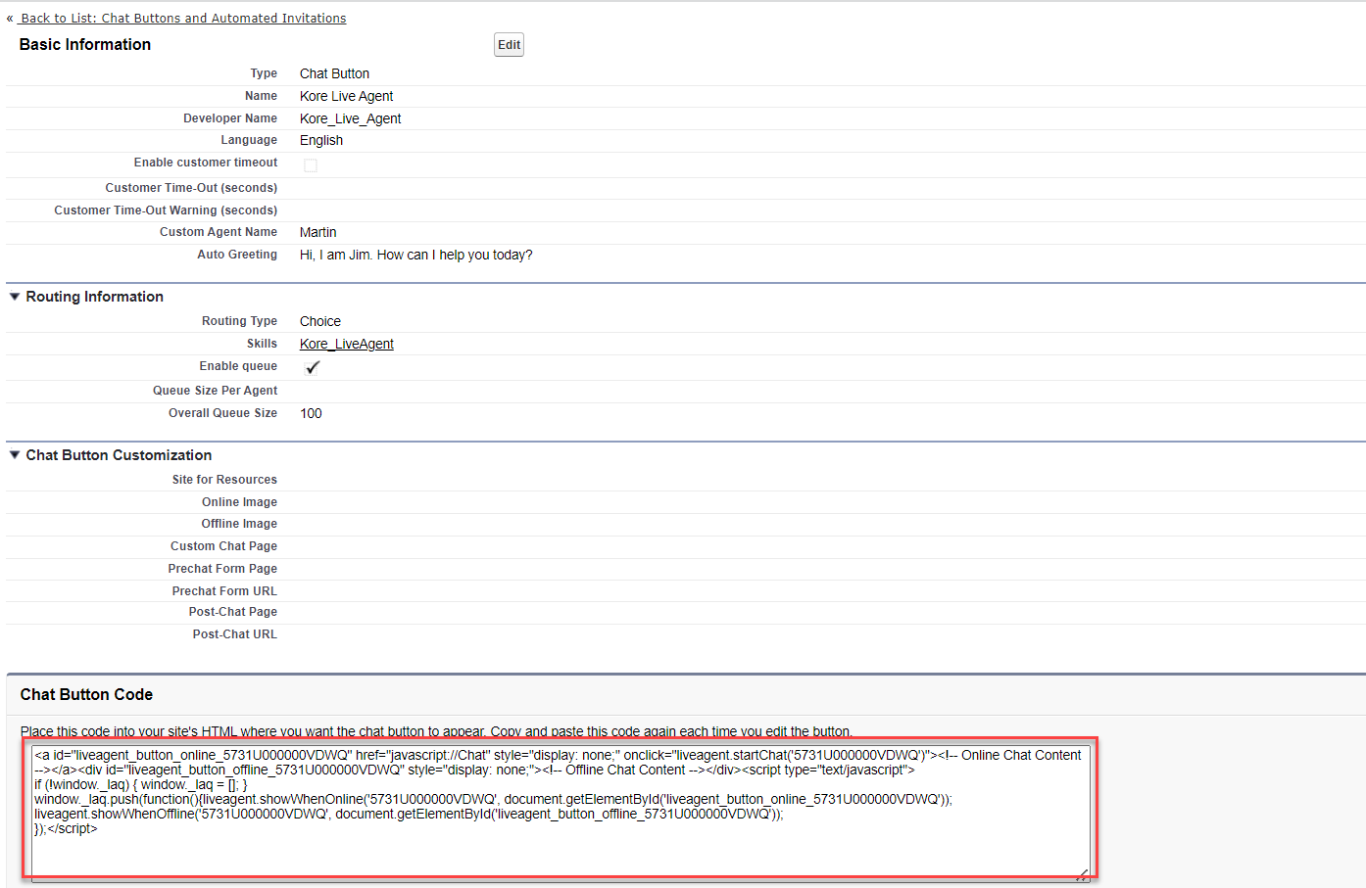The width and height of the screenshot is (1366, 888).
Task: Click the Chat Button Code heading
Action: [x=86, y=695]
